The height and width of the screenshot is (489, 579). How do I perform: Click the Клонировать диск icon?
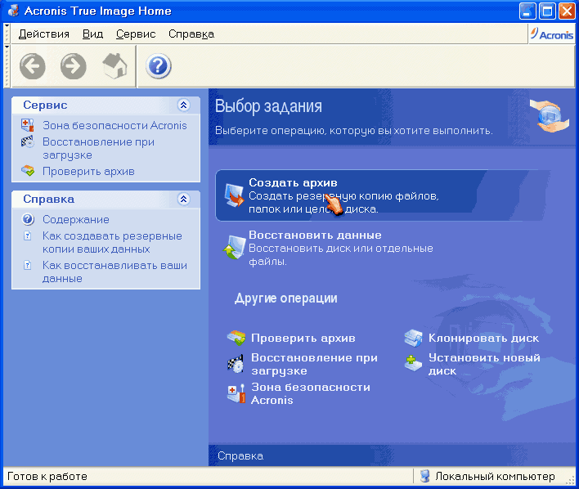tap(414, 338)
